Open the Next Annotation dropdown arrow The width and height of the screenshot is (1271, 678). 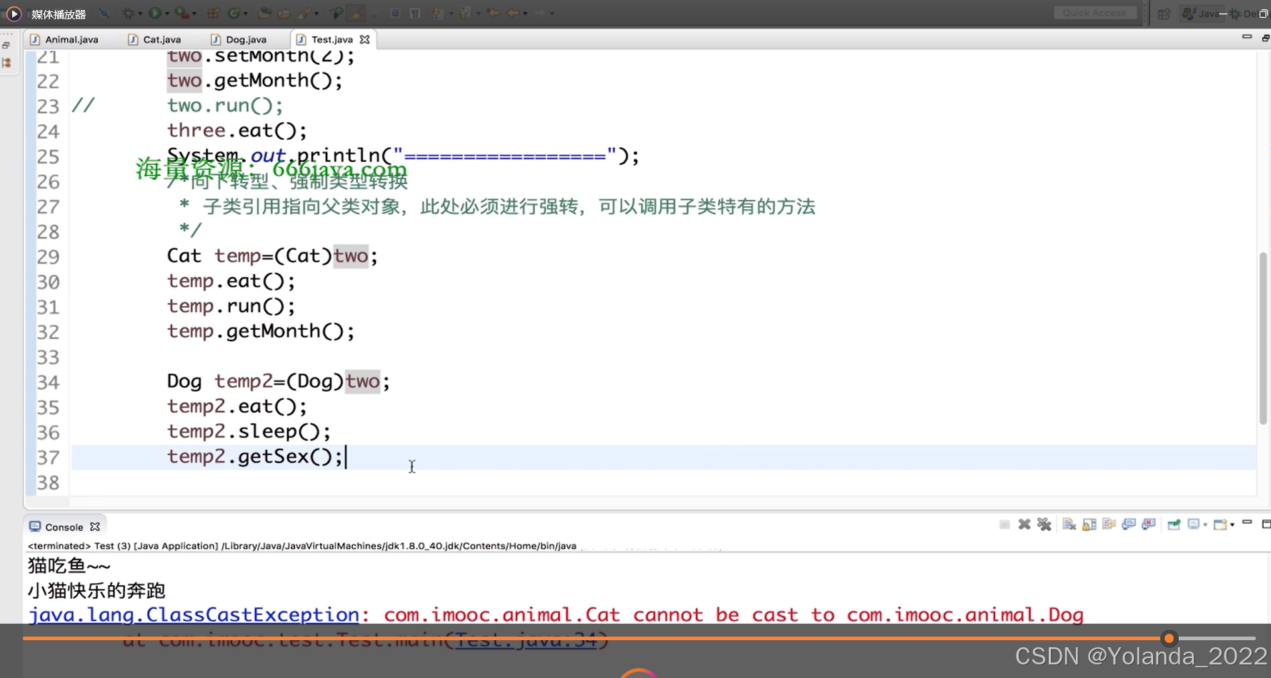(x=451, y=14)
